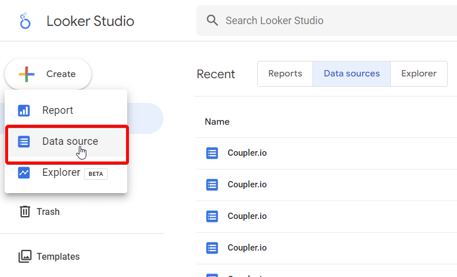Switch to the Reports tab
Screen dimensions: 457x277
pos(285,74)
